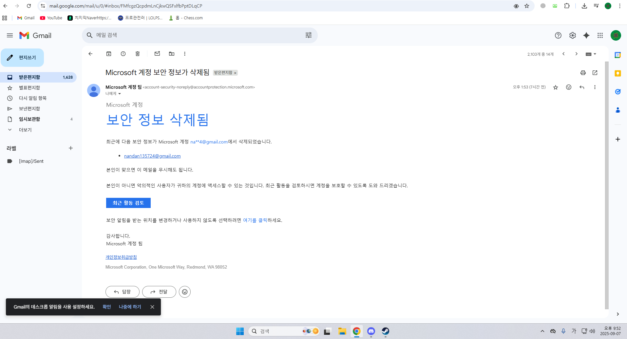Reply using the arrow icon in header
This screenshot has height=339, width=627.
[x=582, y=87]
